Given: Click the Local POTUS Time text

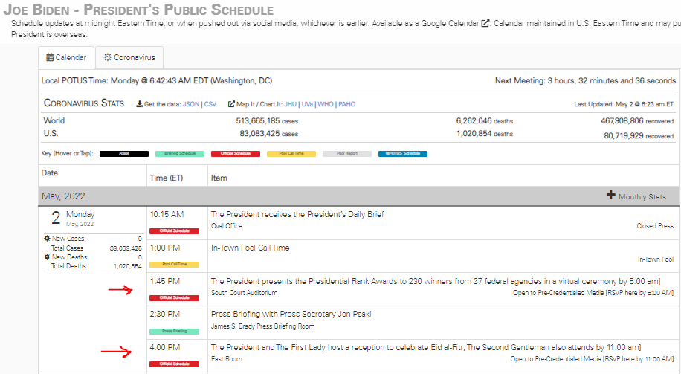Looking at the screenshot, I should [157, 80].
